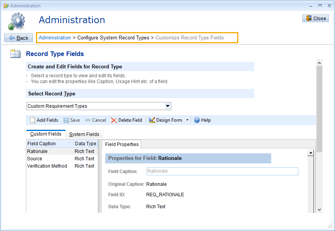Screen dimensions: 335x231
Task: Click the red X Delete Field icon
Action: coord(114,120)
